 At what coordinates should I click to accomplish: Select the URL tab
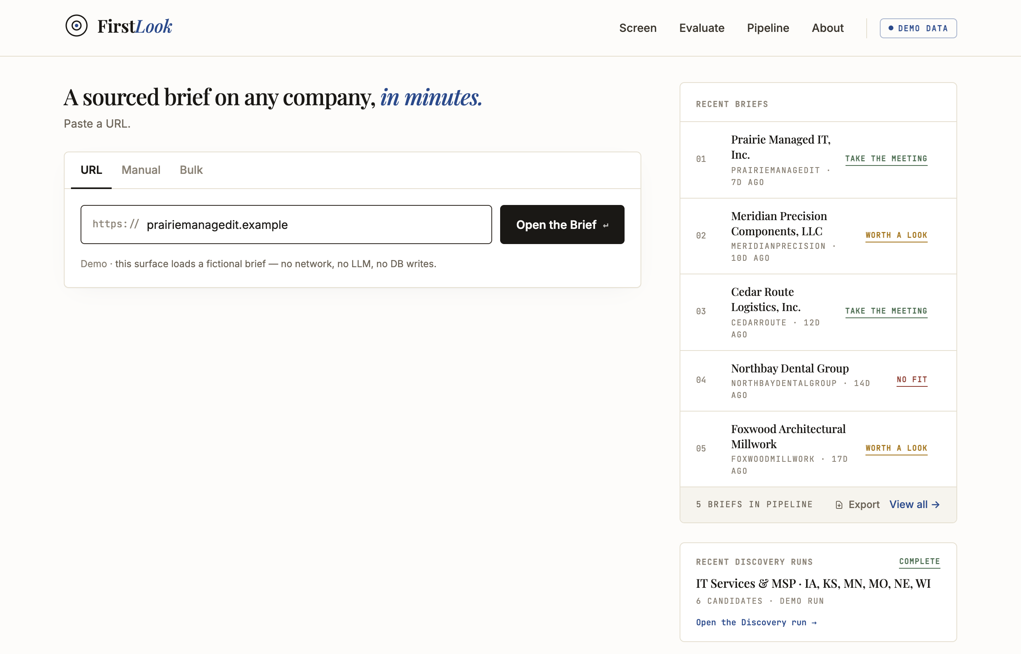[91, 170]
